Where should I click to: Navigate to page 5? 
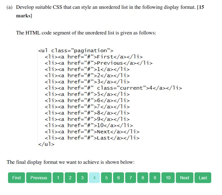point(106,178)
